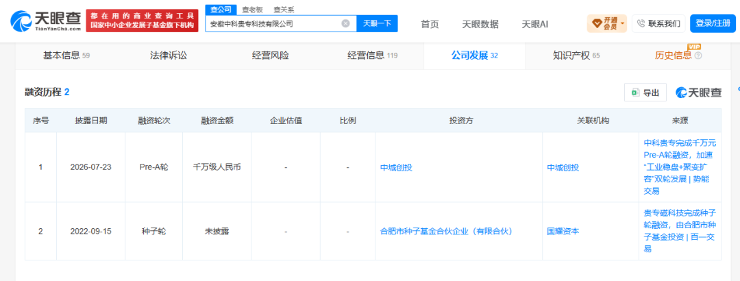Image resolution: width=740 pixels, height=281 pixels.
Task: Click the date cell 2022-09-15
Action: pyautogui.click(x=90, y=231)
